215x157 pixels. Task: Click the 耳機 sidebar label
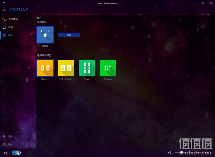tap(11, 27)
